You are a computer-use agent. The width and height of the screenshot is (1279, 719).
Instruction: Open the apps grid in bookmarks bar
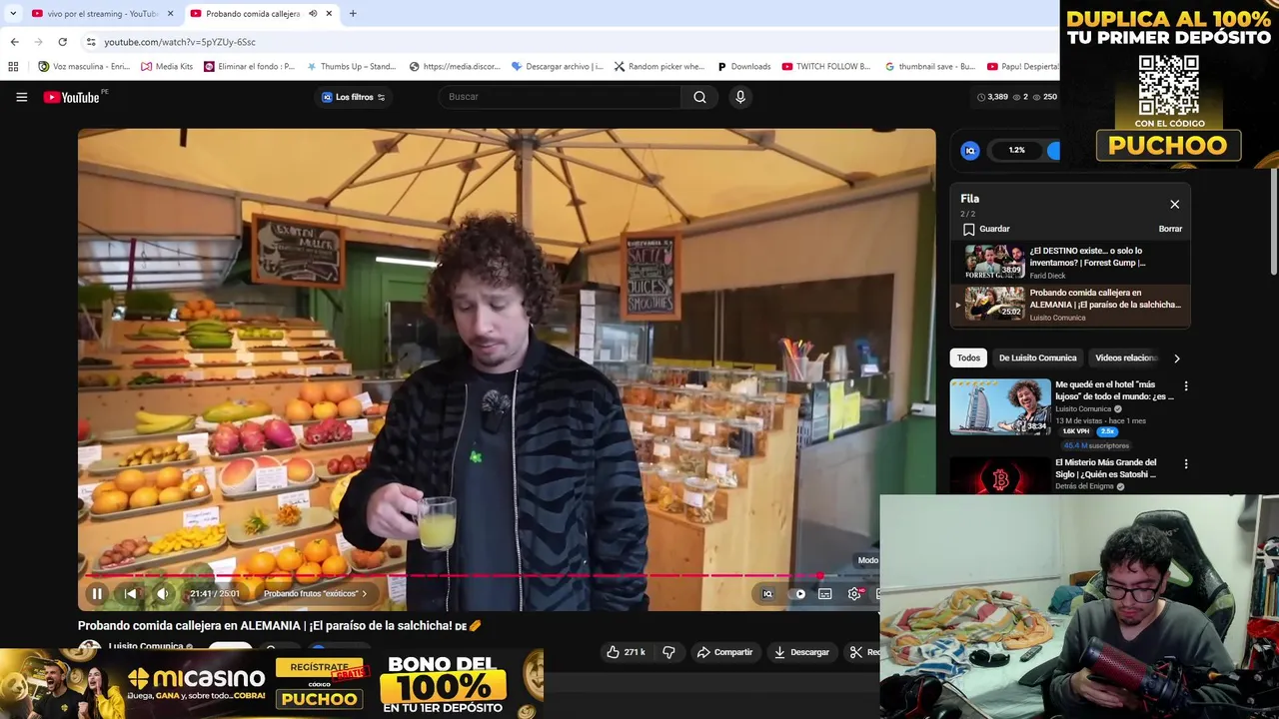pyautogui.click(x=13, y=67)
